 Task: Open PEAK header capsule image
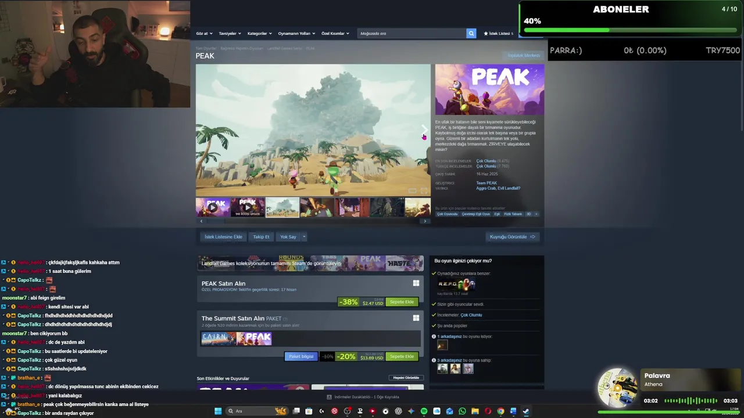(x=489, y=89)
